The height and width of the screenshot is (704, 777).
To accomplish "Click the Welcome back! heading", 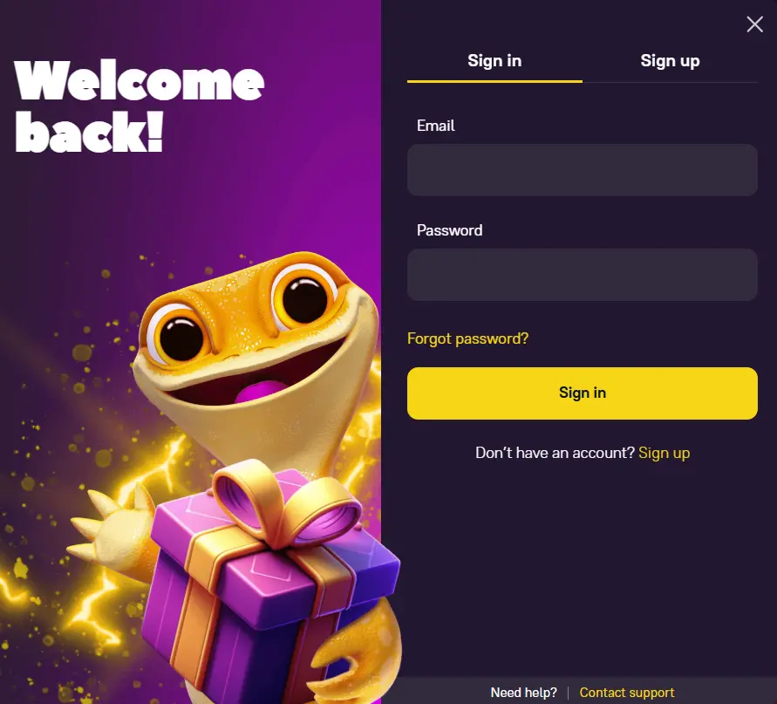I will pos(139,106).
